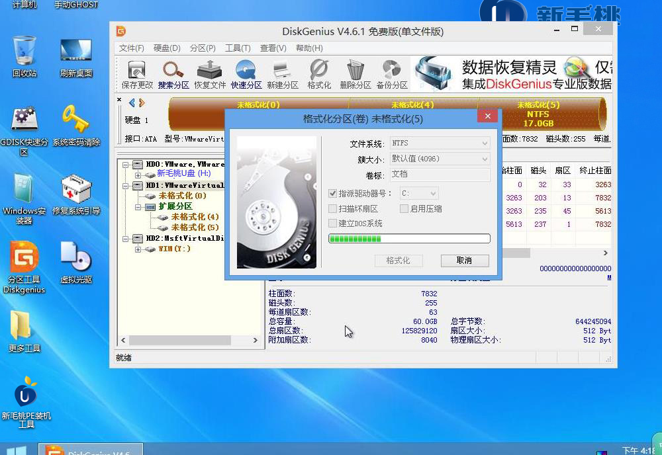Open the File System (文件系统) NTFS dropdown
This screenshot has height=455, width=662.
click(440, 144)
